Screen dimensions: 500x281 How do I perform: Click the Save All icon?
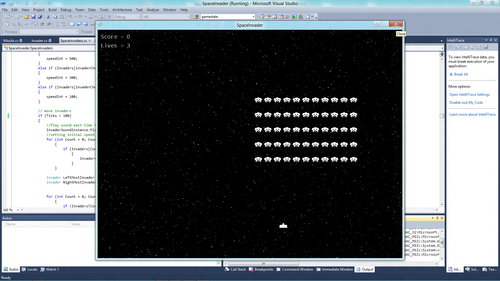pyautogui.click(x=40, y=17)
